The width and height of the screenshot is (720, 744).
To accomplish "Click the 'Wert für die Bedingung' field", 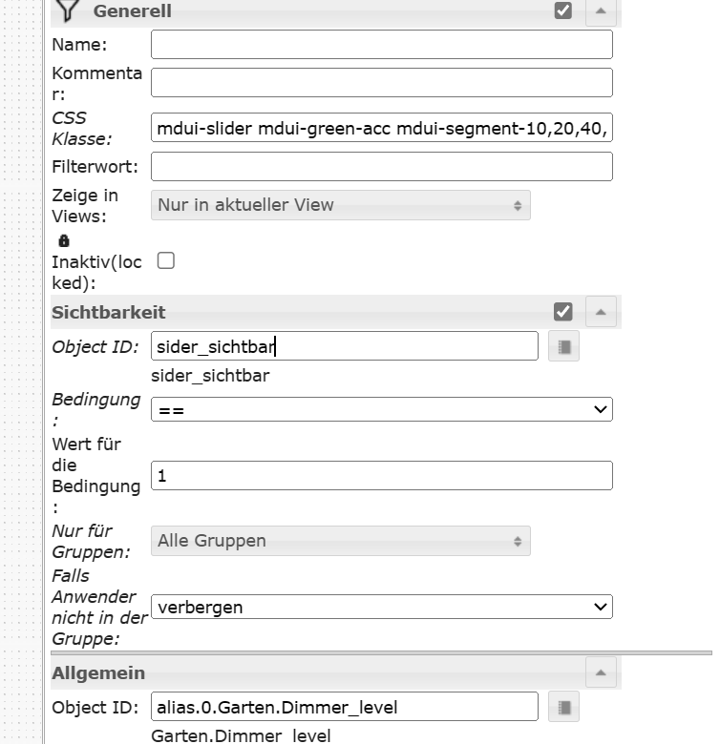I will click(381, 475).
